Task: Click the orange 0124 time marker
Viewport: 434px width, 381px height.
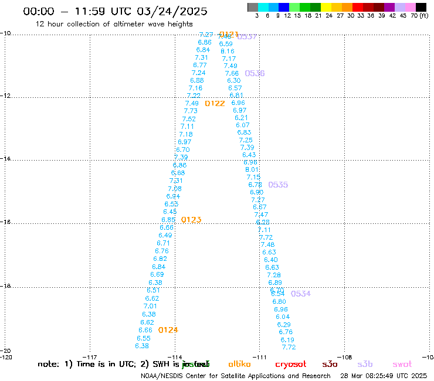Action: pyautogui.click(x=168, y=330)
